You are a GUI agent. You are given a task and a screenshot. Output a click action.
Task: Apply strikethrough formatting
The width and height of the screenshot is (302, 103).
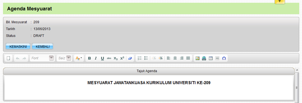tap(109, 58)
